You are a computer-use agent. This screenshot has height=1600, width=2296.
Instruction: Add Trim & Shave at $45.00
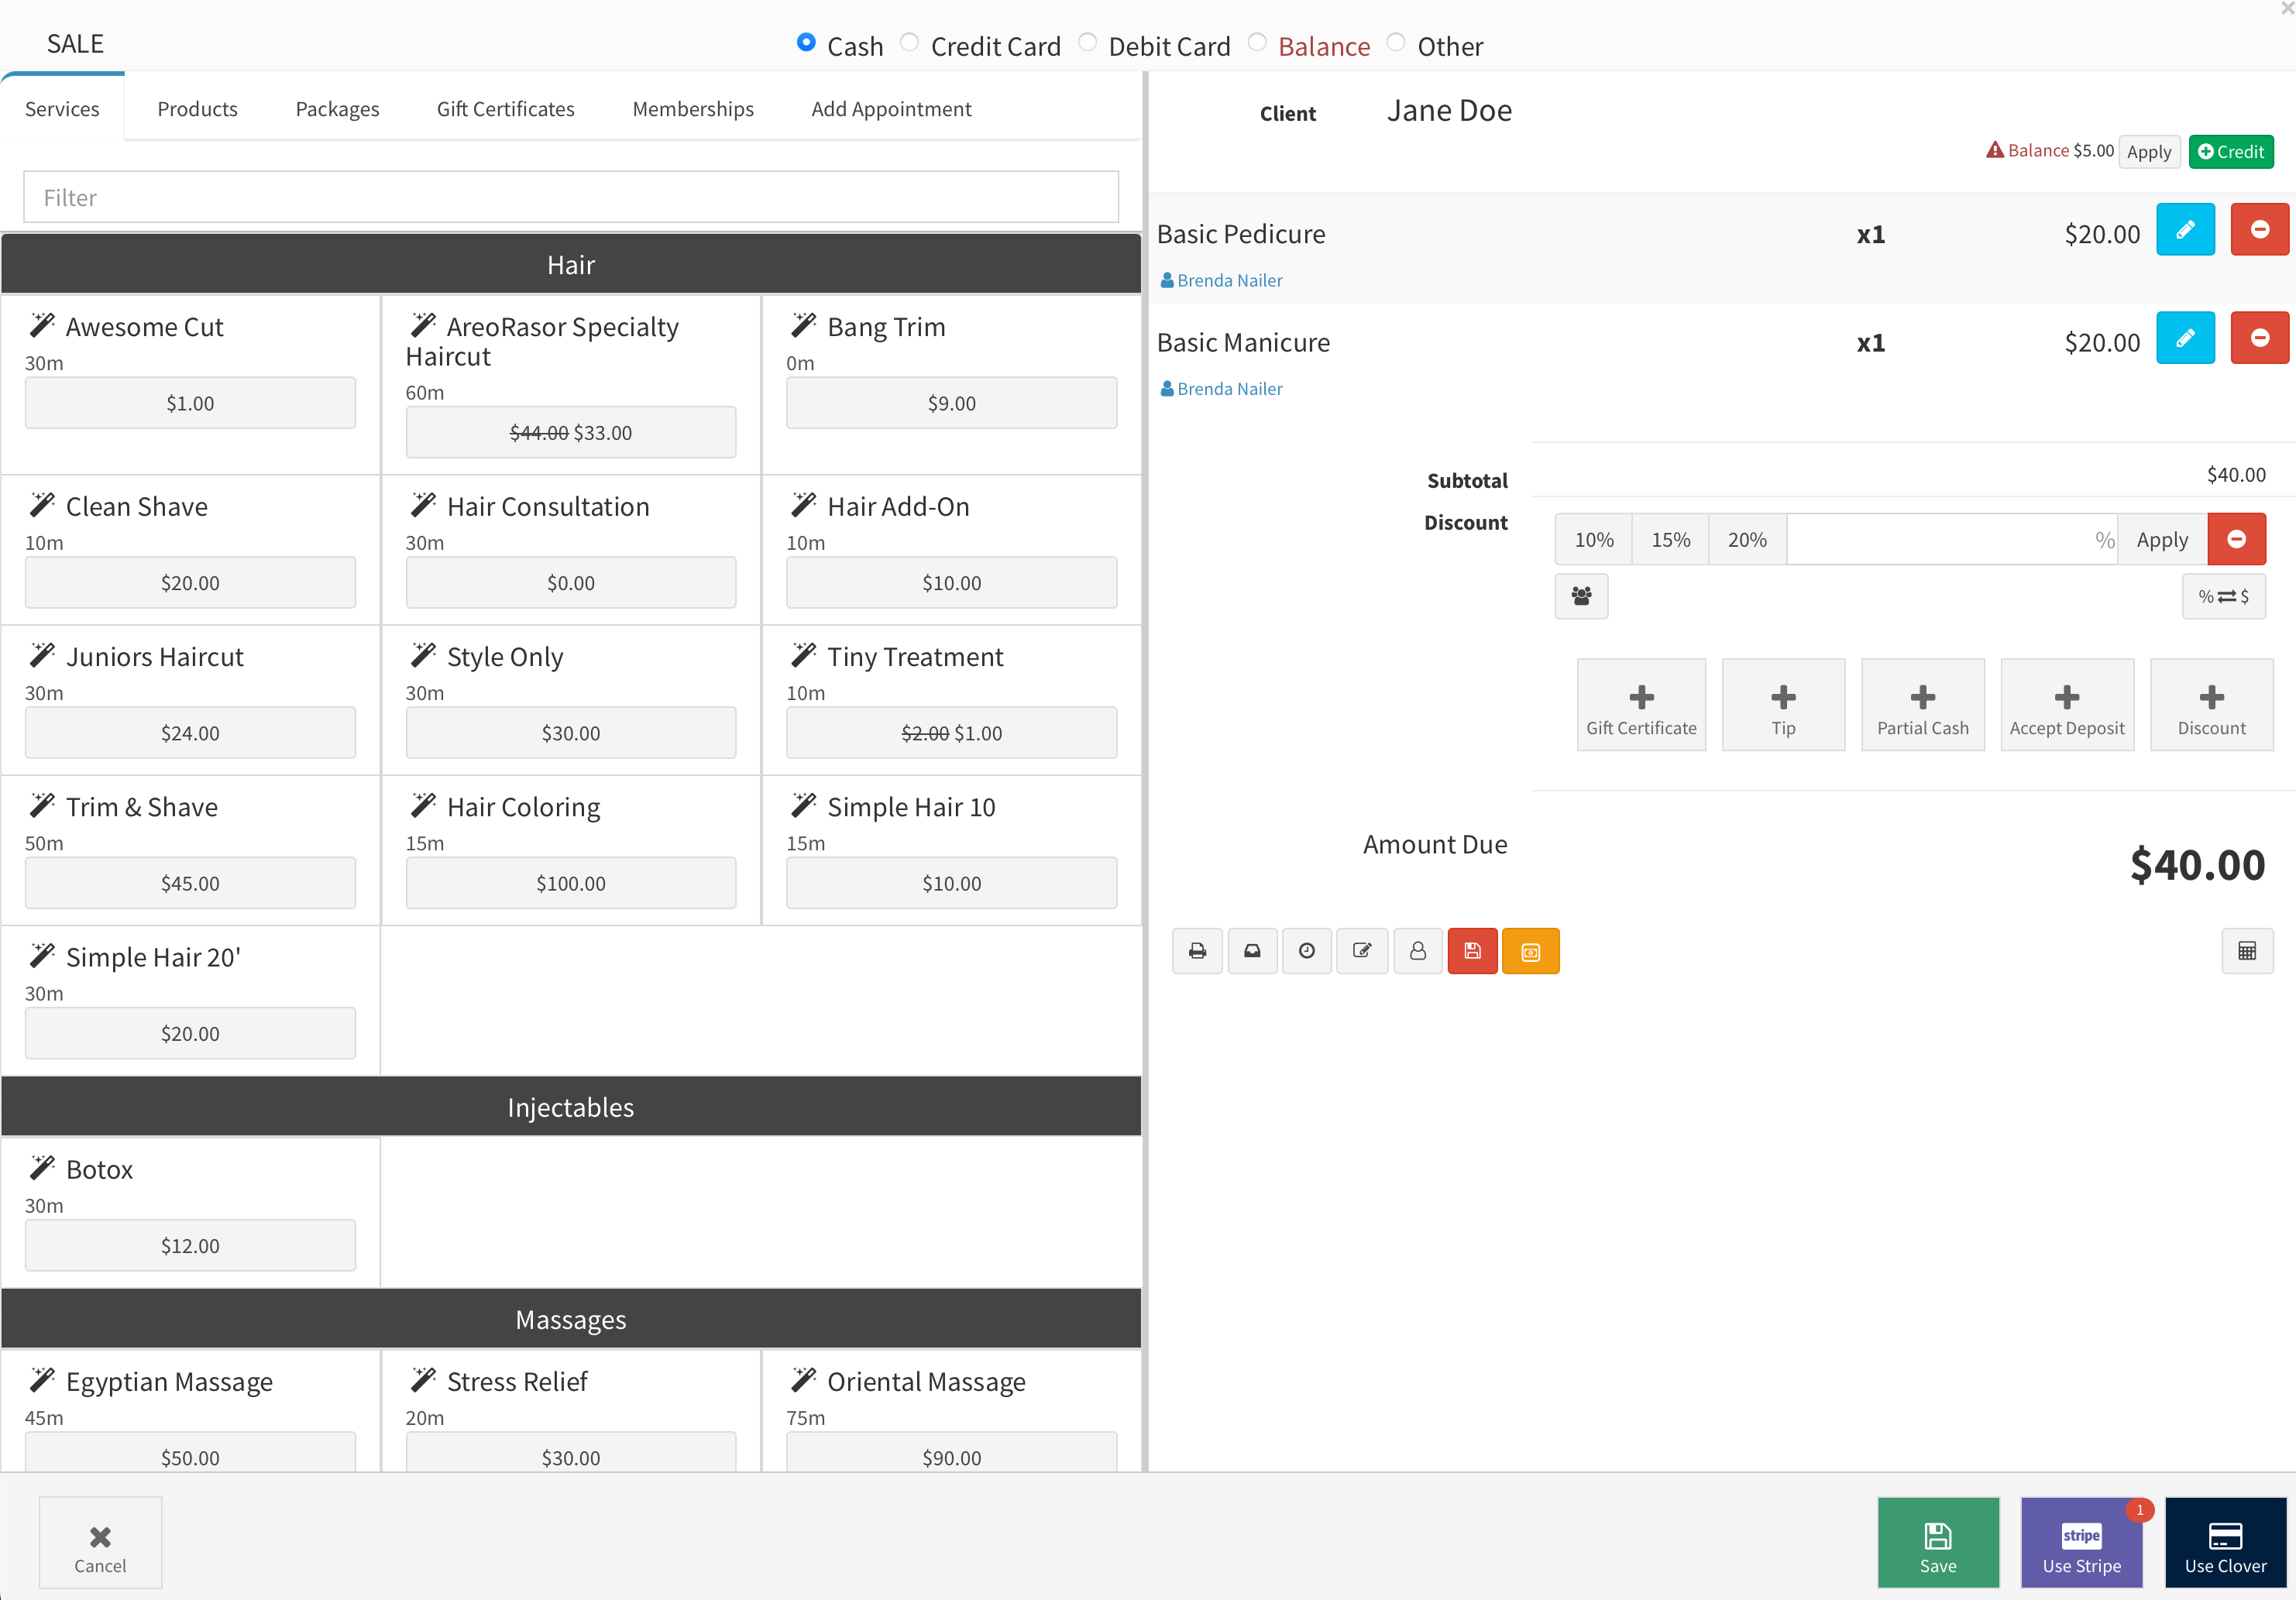[x=190, y=883]
